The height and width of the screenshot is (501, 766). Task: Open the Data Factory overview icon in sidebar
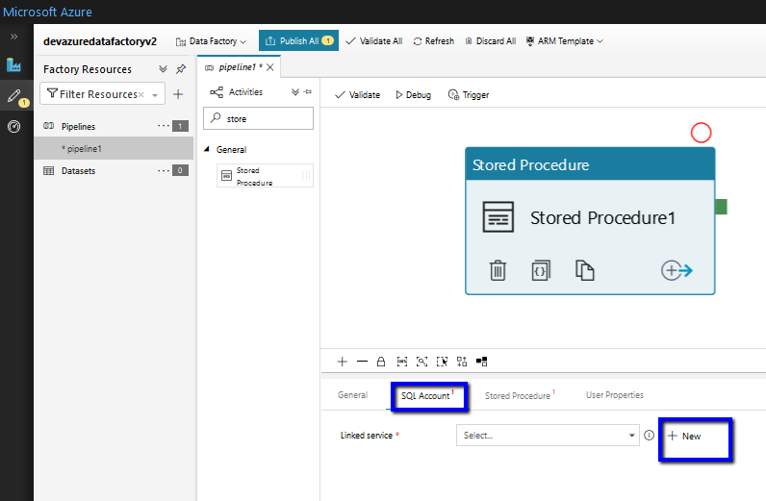tap(13, 65)
